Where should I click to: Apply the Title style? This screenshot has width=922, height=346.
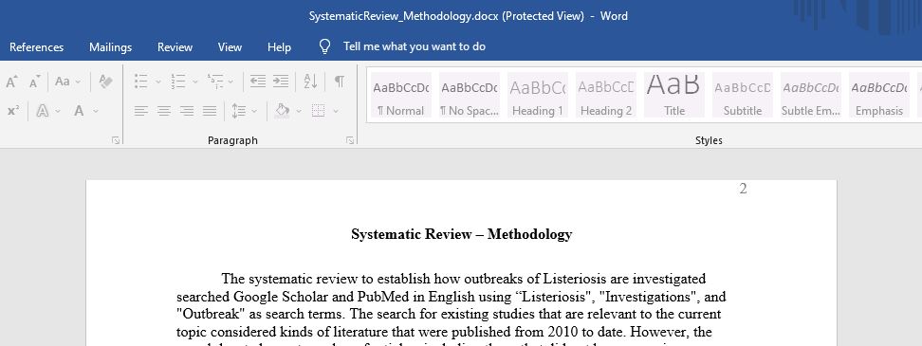pos(673,95)
